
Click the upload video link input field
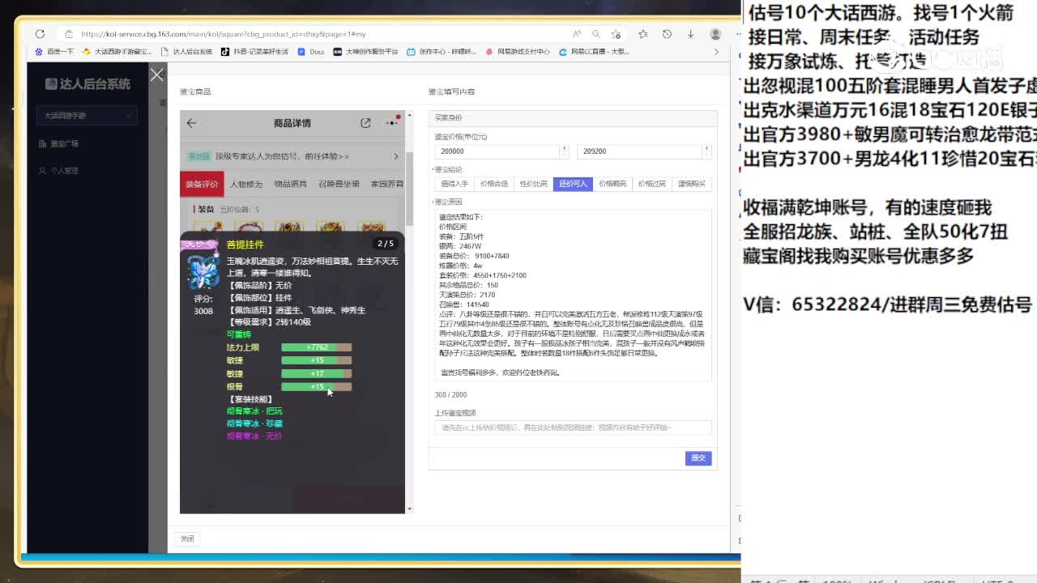pos(573,428)
